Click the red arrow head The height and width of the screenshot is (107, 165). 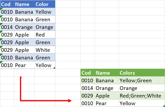tap(70, 100)
